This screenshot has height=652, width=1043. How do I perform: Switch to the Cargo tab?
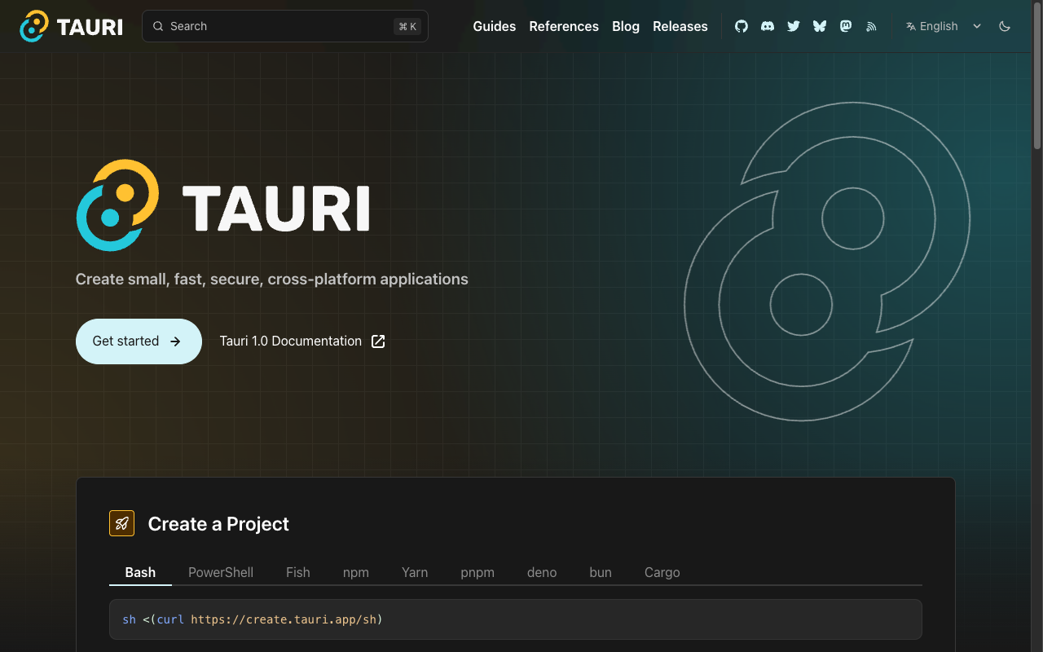[662, 572]
